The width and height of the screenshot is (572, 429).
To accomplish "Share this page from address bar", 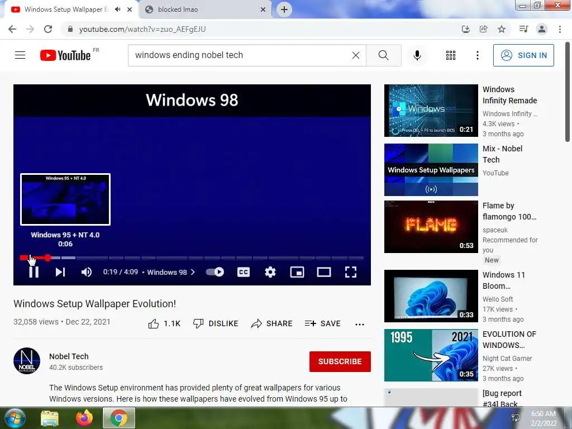I will point(483,29).
